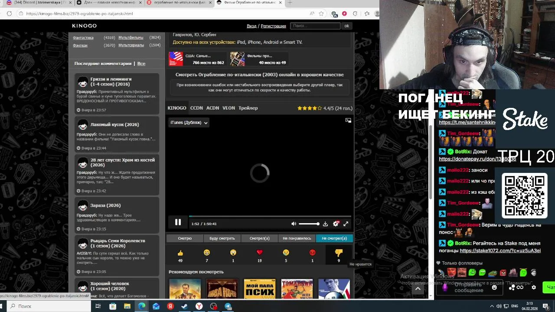Switch to the KINOGO player tab
Image resolution: width=555 pixels, height=312 pixels.
click(x=177, y=108)
